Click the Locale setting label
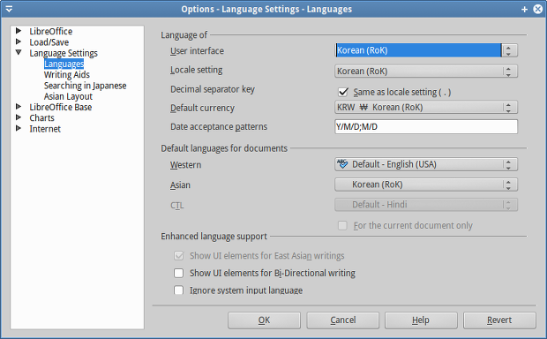This screenshot has width=547, height=339. coord(197,70)
